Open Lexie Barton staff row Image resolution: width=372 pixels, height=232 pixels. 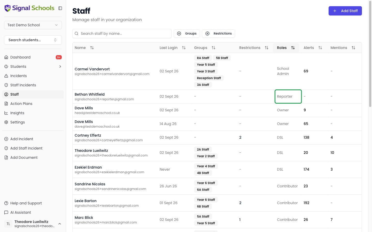click(217, 203)
